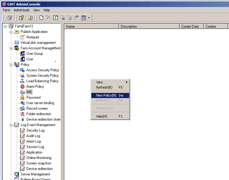Click the Access Security Policy globe icon
Image resolution: width=229 pixels, height=180 pixels.
(x=22, y=70)
